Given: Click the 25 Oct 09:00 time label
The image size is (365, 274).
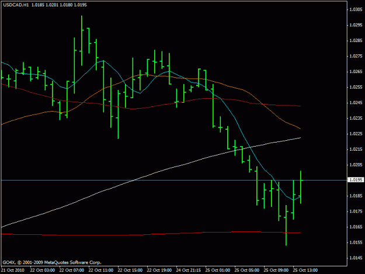Looking at the screenshot, I should click(276, 270).
